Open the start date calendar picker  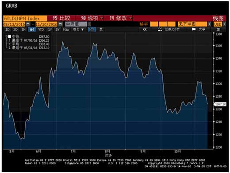(28, 24)
